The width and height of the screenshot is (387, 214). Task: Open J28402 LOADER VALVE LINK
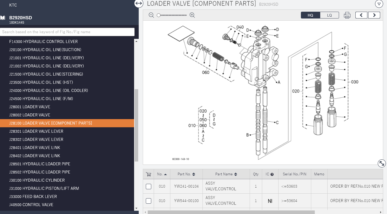[x=67, y=156]
